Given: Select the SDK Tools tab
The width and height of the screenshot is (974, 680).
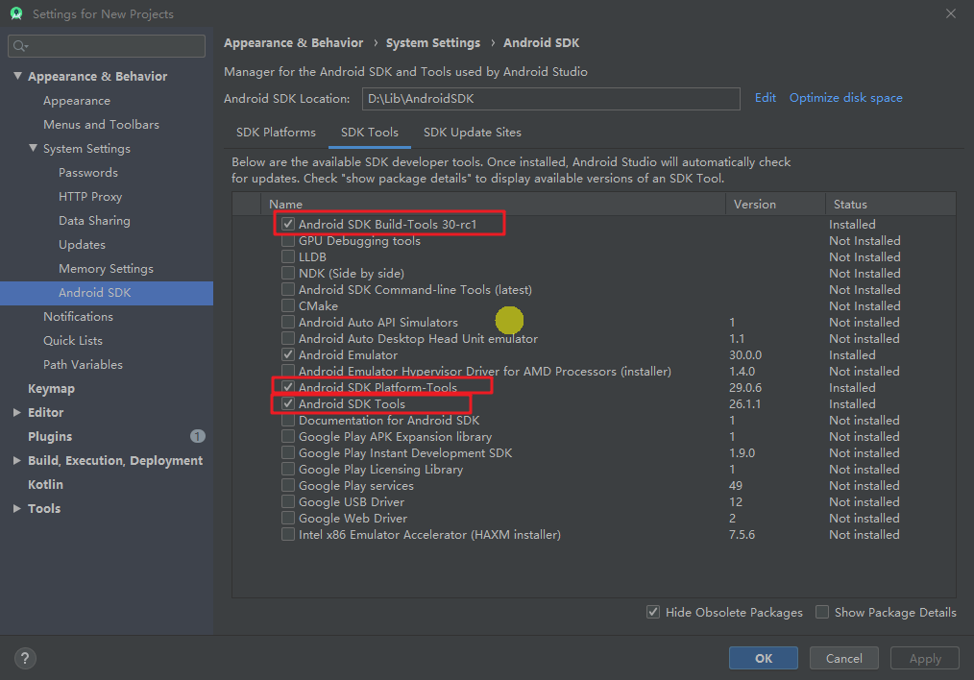Looking at the screenshot, I should click(x=370, y=133).
